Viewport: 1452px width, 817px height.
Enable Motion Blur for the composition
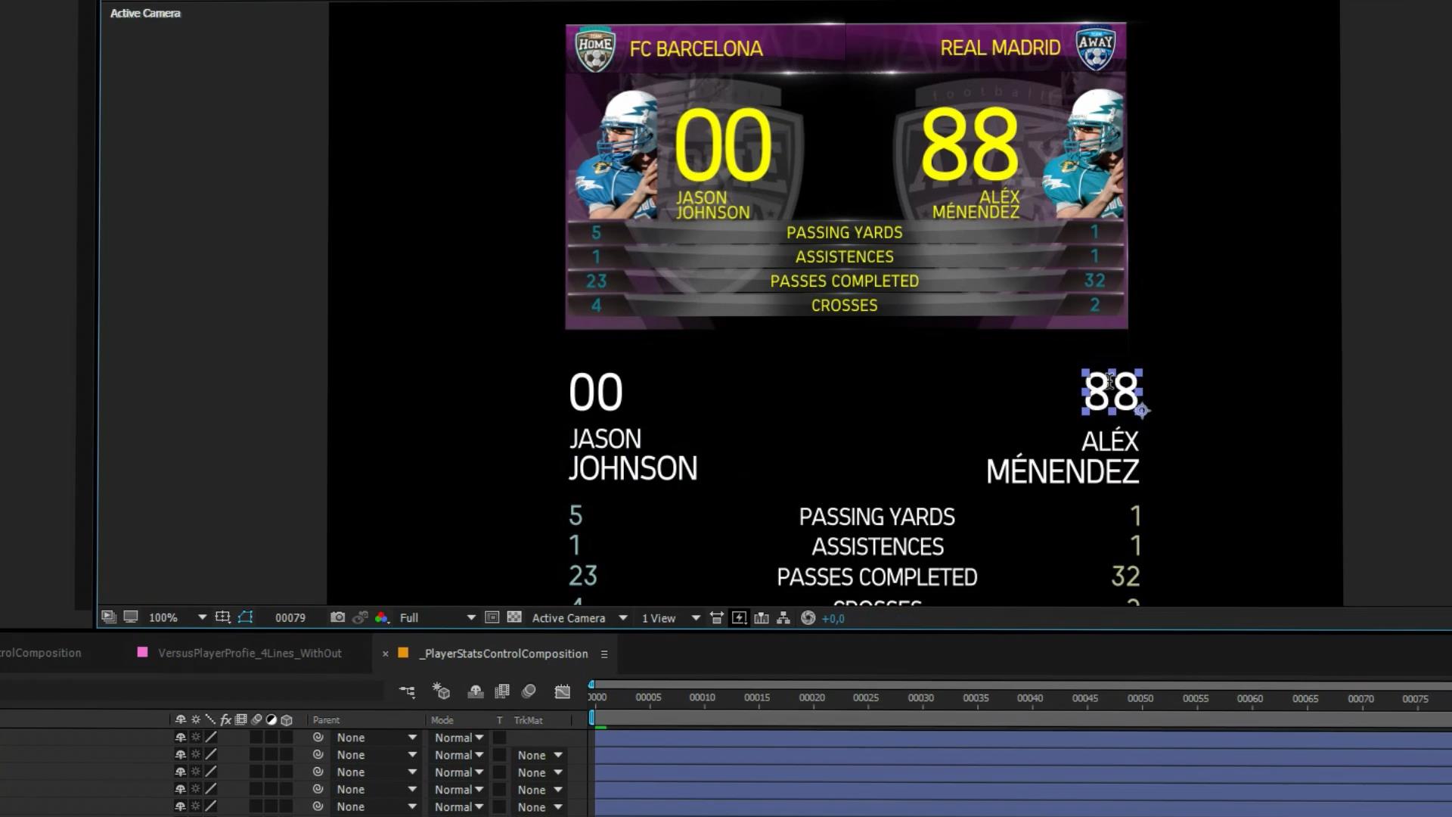click(529, 691)
